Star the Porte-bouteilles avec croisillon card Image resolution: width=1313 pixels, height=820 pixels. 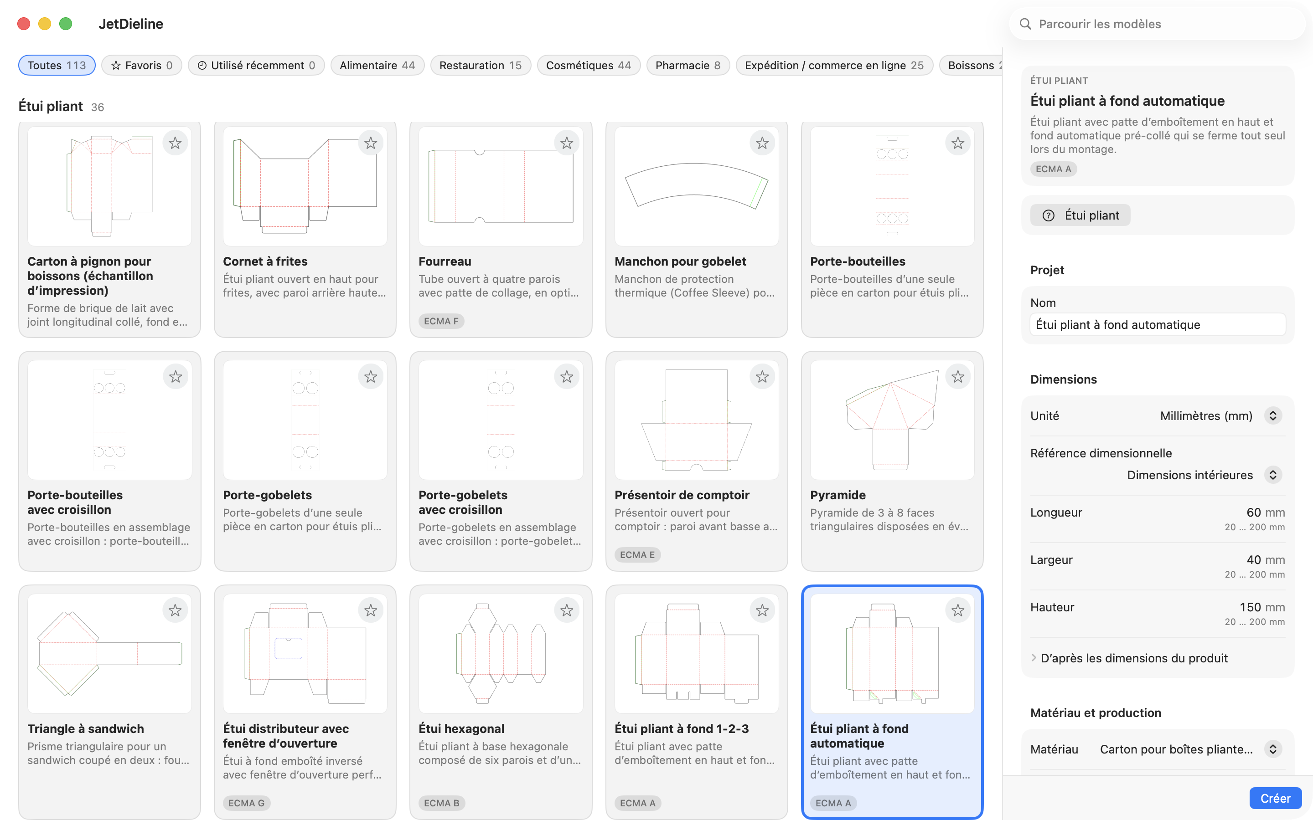[175, 377]
